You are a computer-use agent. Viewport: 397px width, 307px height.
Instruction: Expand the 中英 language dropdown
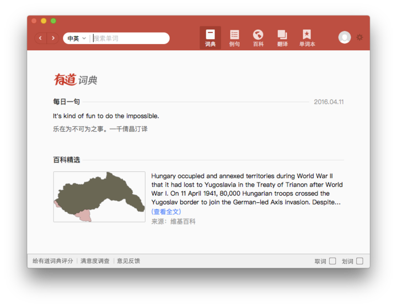pyautogui.click(x=77, y=39)
